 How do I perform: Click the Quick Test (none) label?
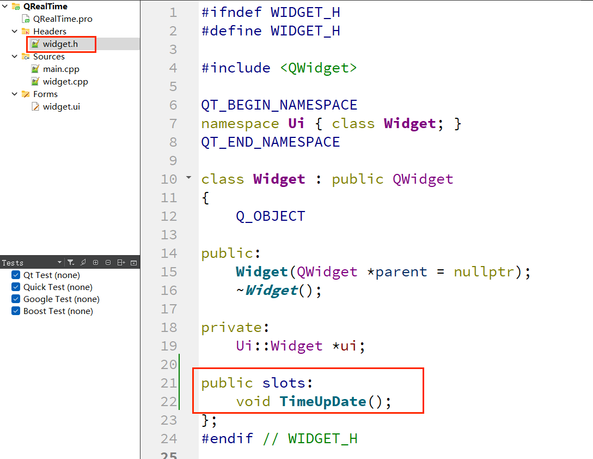coord(58,287)
